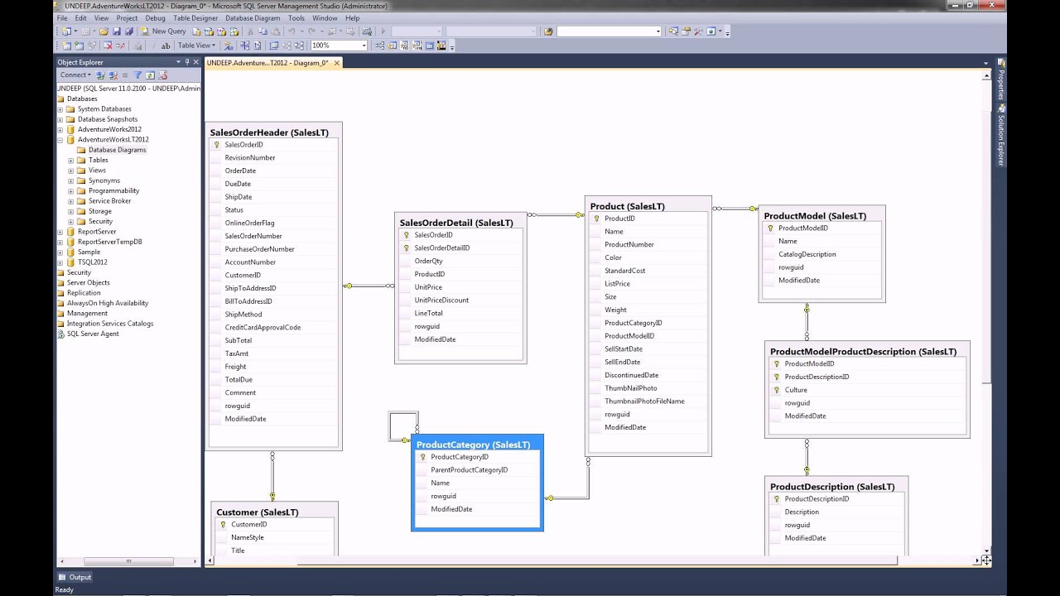Click the Copy icon in the toolbar
The height and width of the screenshot is (596, 1060).
(x=263, y=31)
